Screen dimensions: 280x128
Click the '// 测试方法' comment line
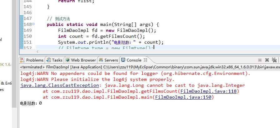(x=59, y=19)
